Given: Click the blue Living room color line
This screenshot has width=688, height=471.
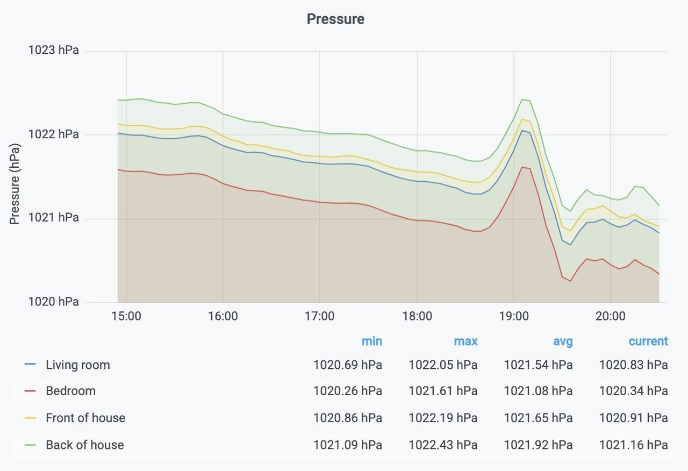Looking at the screenshot, I should 30,365.
